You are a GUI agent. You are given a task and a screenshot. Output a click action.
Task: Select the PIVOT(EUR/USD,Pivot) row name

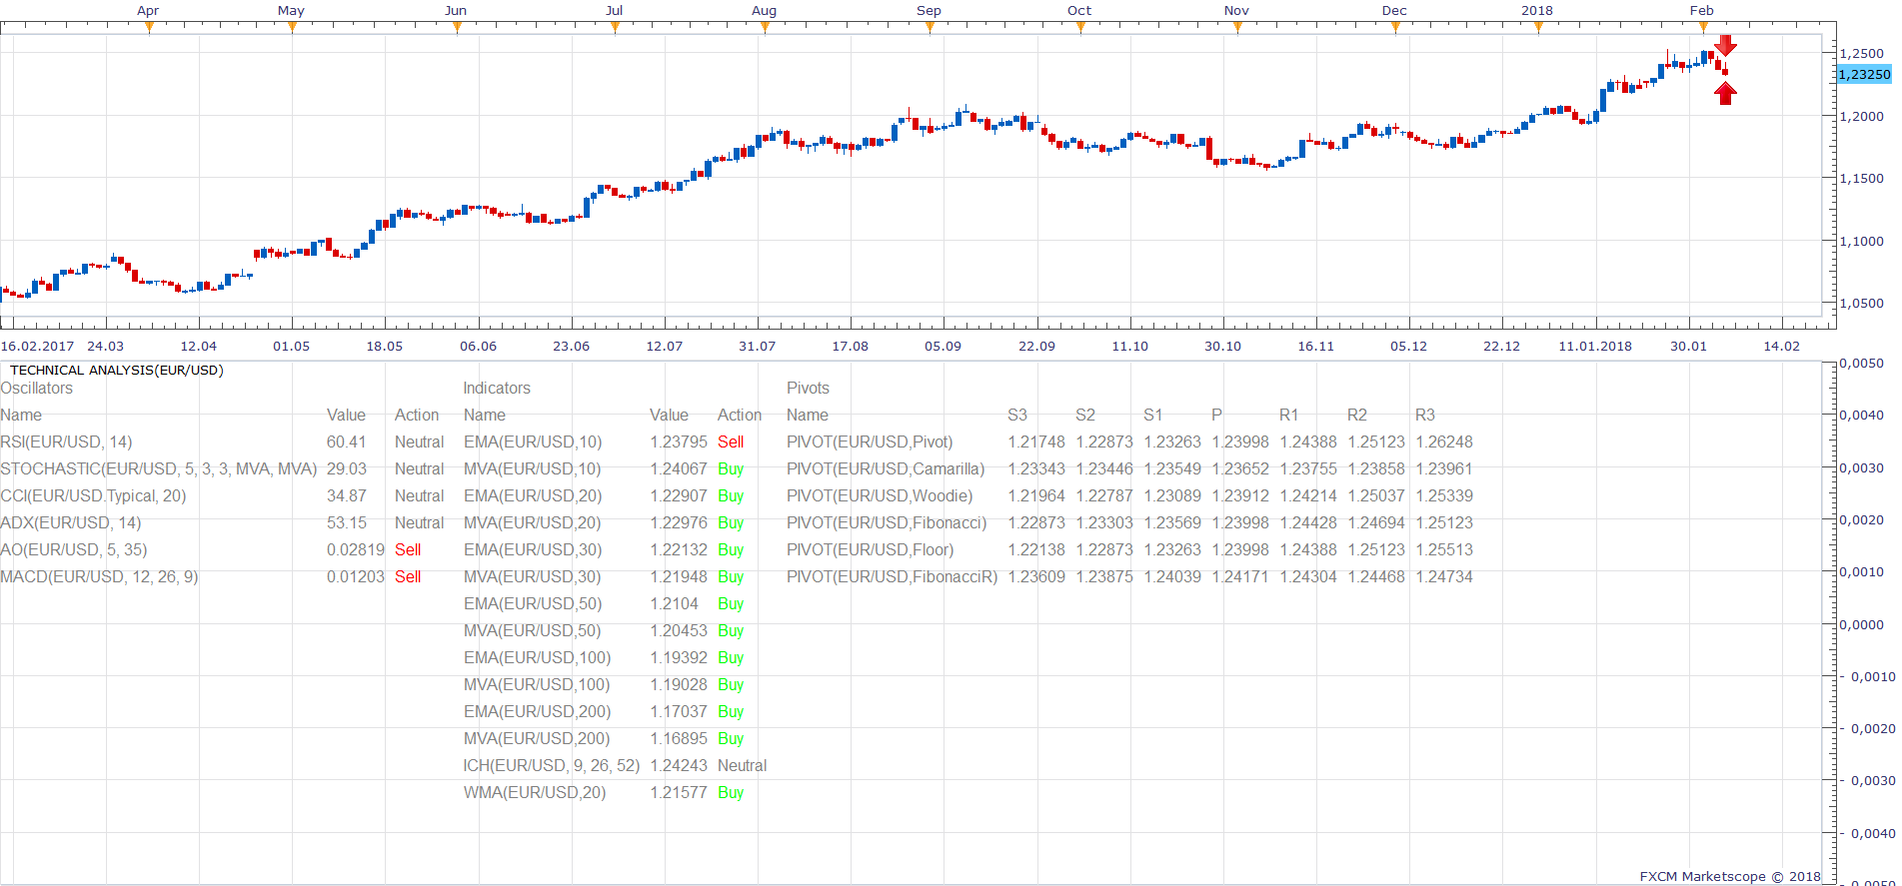pyautogui.click(x=870, y=442)
